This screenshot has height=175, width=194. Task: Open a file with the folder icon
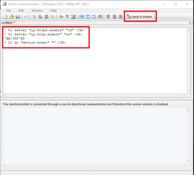click(11, 17)
